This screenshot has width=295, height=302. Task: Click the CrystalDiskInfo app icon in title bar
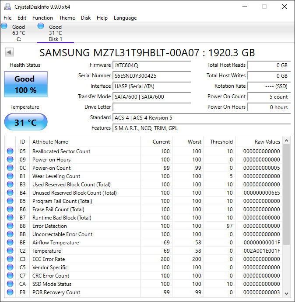point(7,7)
